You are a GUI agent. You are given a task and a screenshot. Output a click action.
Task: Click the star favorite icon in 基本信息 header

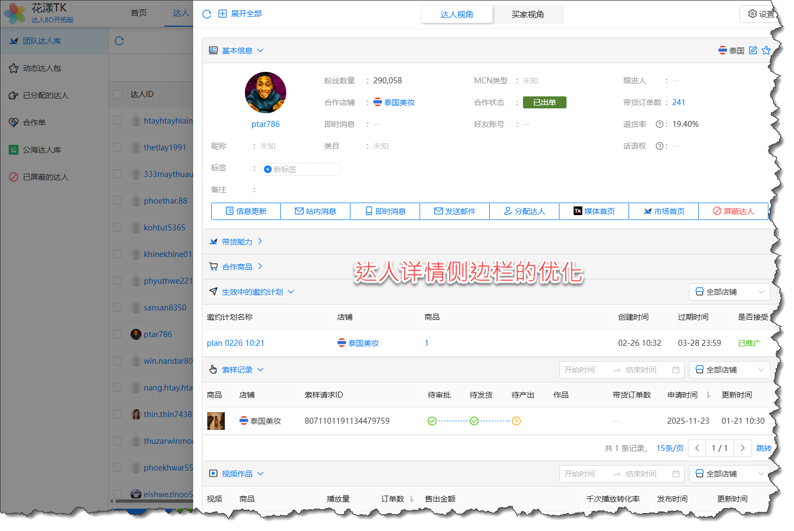766,50
